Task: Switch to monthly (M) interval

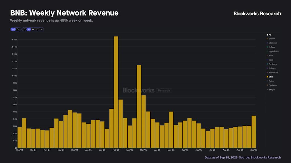Action: (33, 29)
